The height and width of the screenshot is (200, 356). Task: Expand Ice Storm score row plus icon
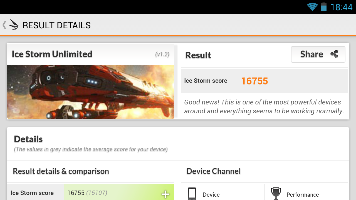click(x=165, y=194)
